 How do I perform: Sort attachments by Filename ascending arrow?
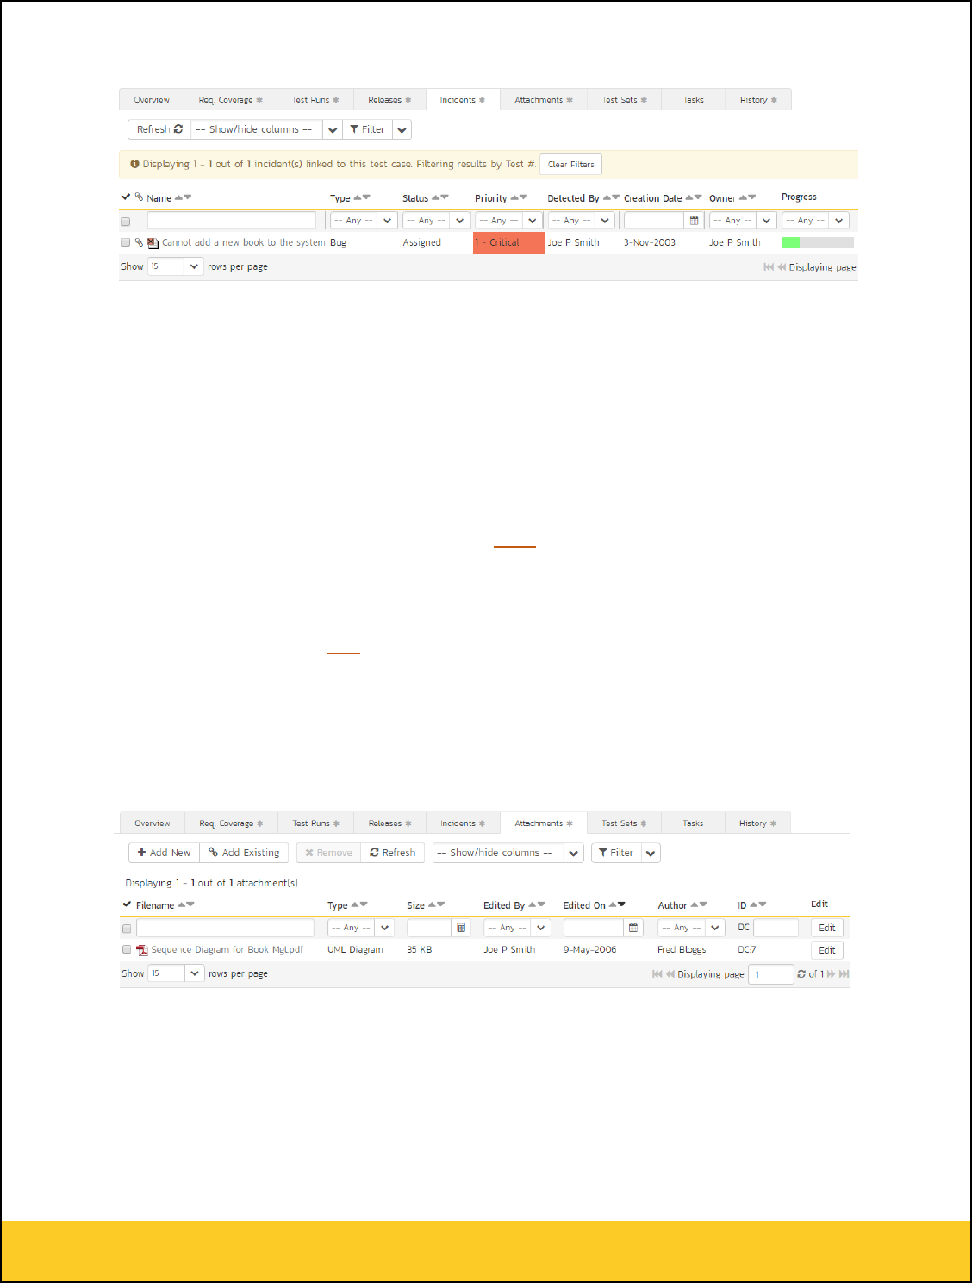point(181,904)
